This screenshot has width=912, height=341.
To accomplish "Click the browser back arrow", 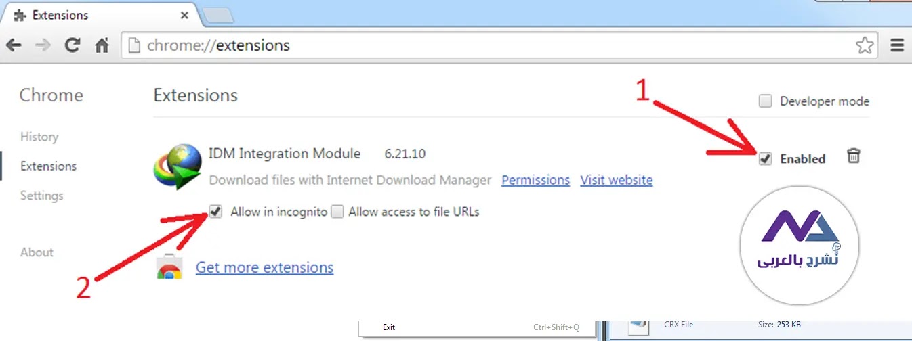I will coord(14,46).
